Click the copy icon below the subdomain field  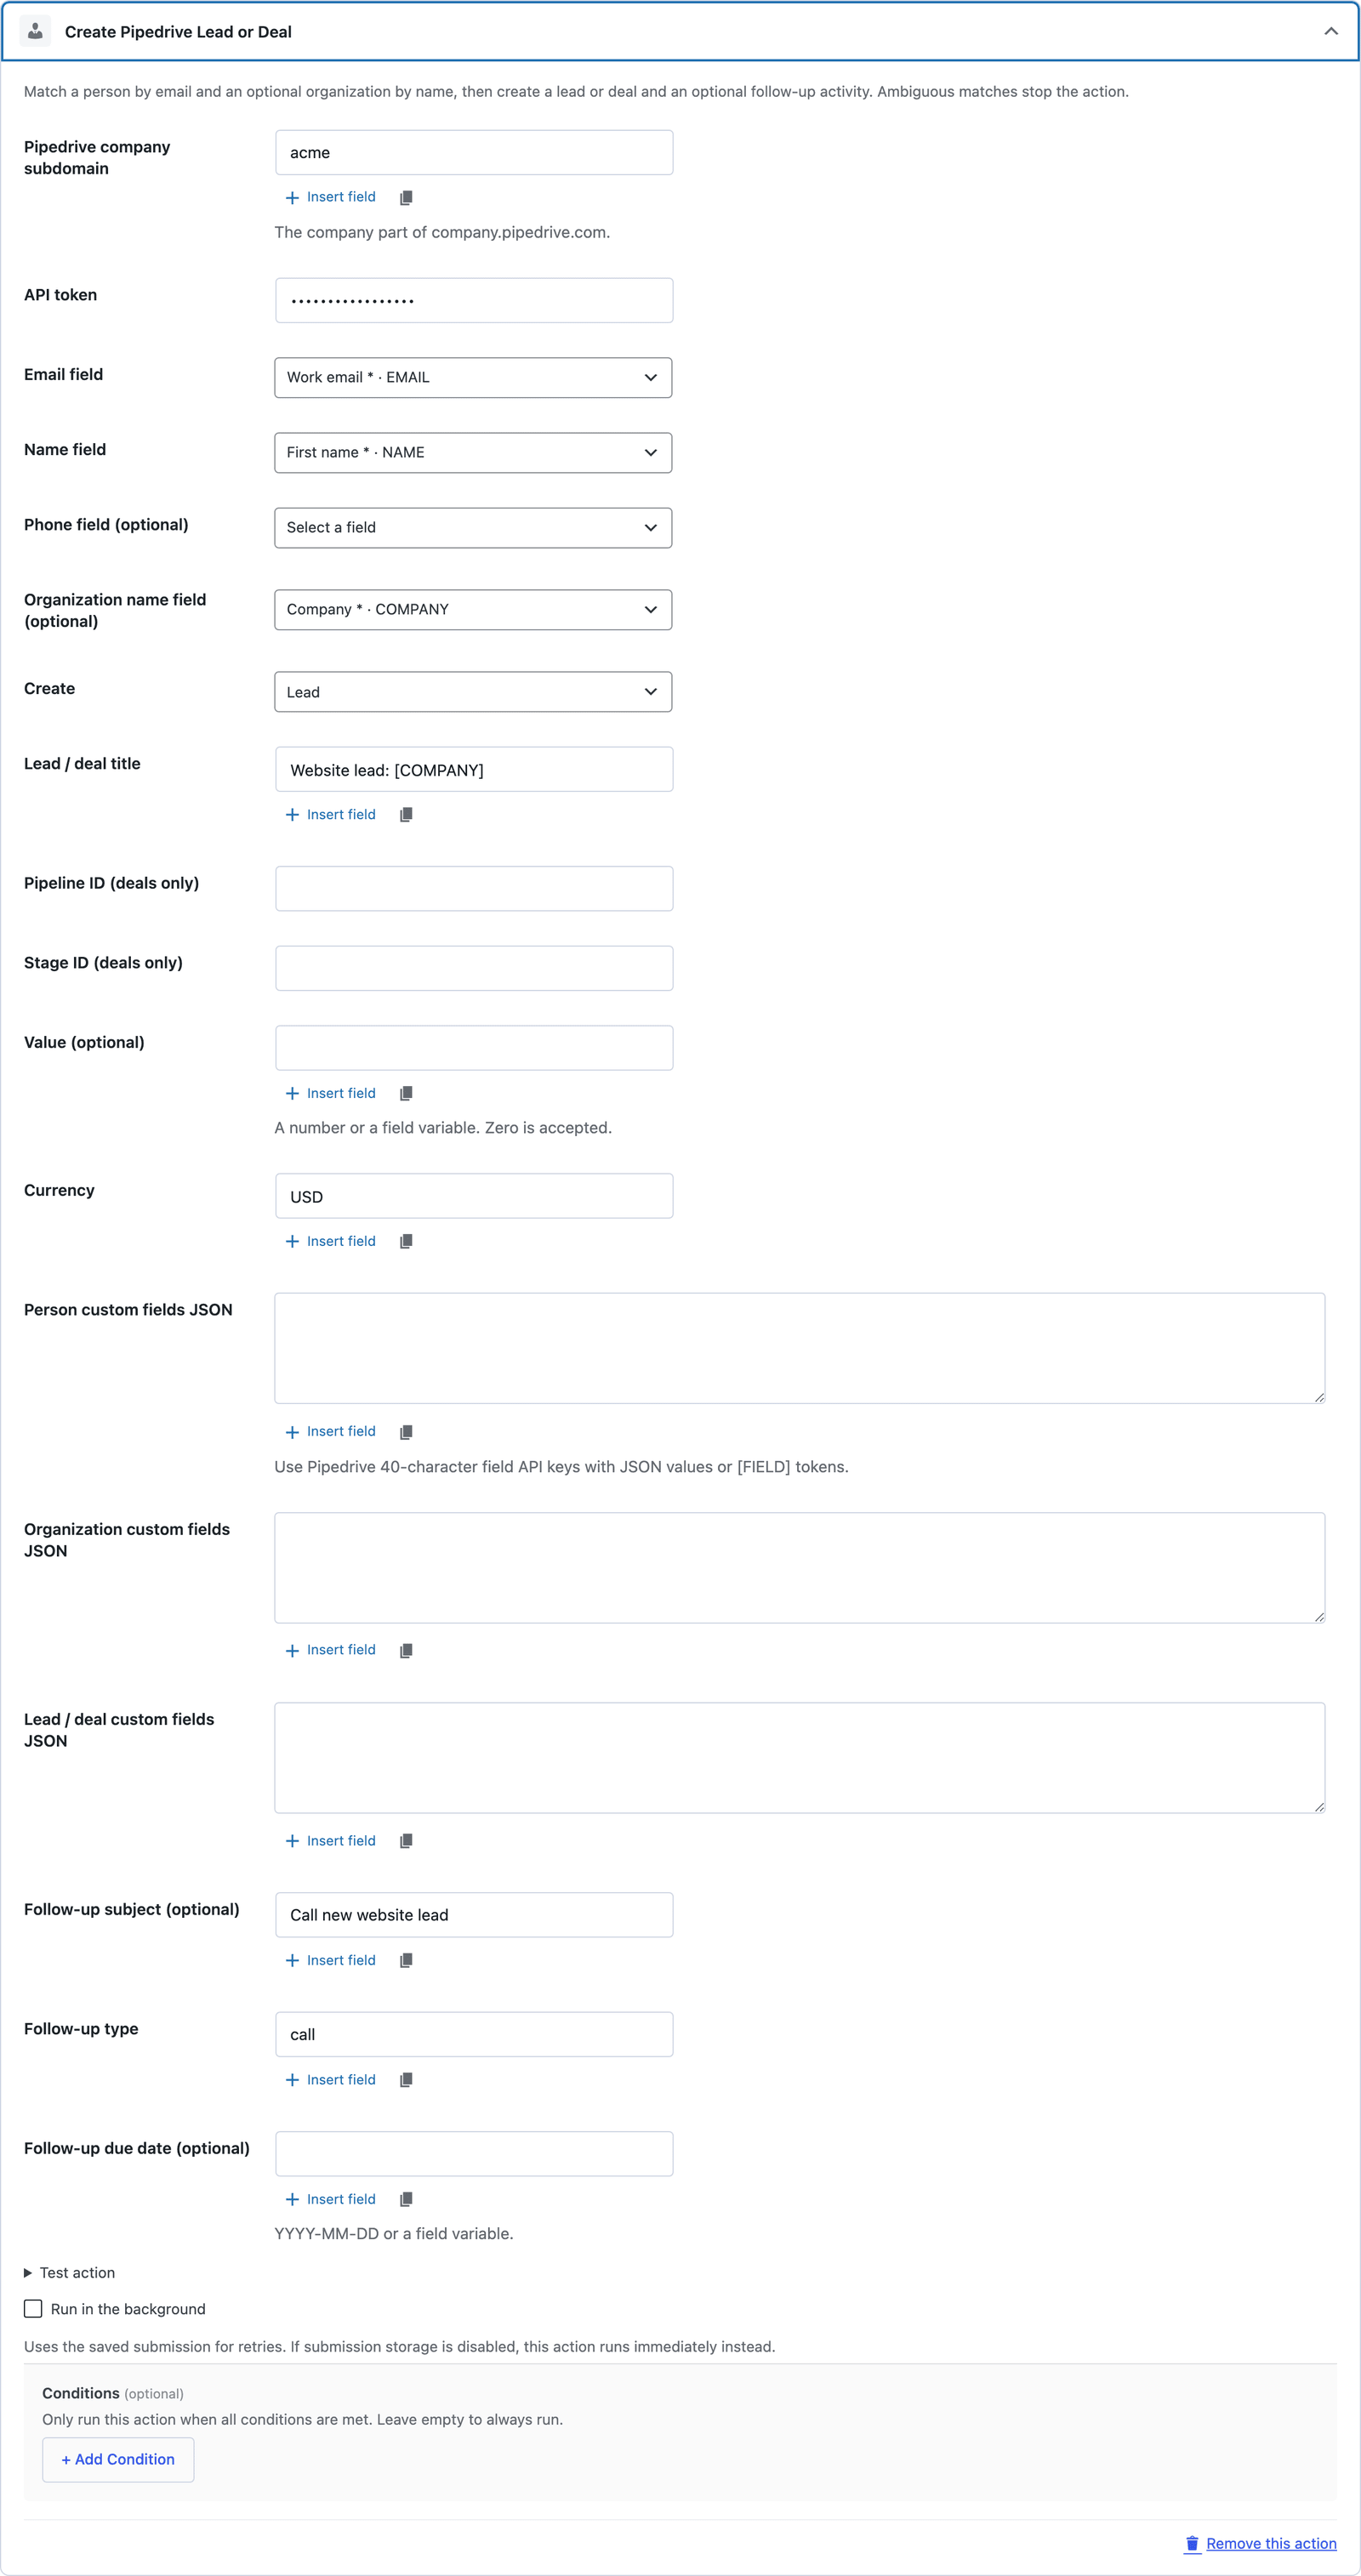[x=406, y=198]
